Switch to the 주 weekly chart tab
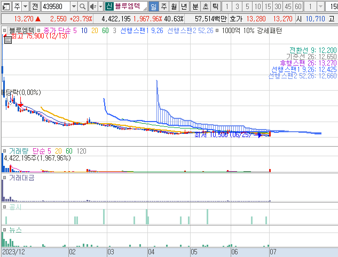Image resolution: width=338 pixels, height=257 pixels. (x=164, y=7)
